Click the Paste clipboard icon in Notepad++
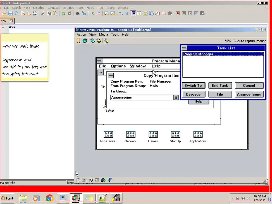Image resolution: width=272 pixels, height=204 pixels. [55, 13]
